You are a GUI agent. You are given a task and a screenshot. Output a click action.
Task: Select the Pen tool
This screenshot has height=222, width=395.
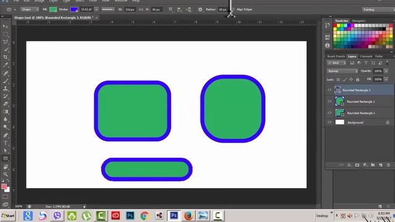[x=6, y=135]
